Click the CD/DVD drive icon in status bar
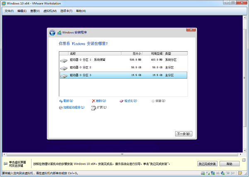 [x=208, y=173]
